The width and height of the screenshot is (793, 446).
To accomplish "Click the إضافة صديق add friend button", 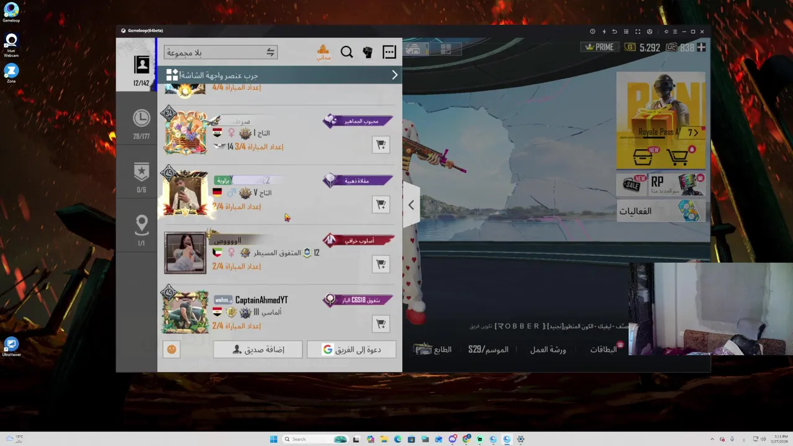I will (258, 349).
